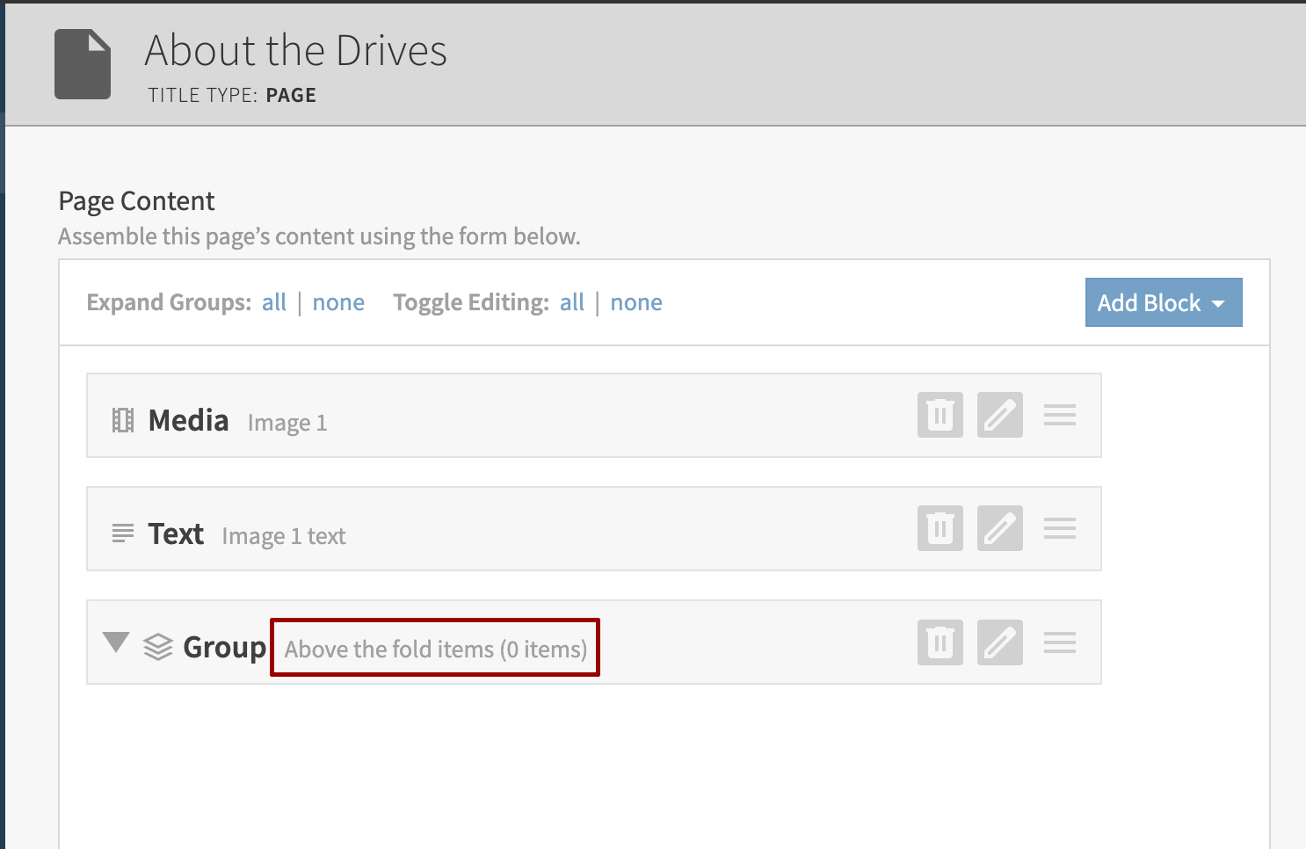Screen dimensions: 1306x849
Task: Click the Media film strip icon
Action: (x=123, y=421)
